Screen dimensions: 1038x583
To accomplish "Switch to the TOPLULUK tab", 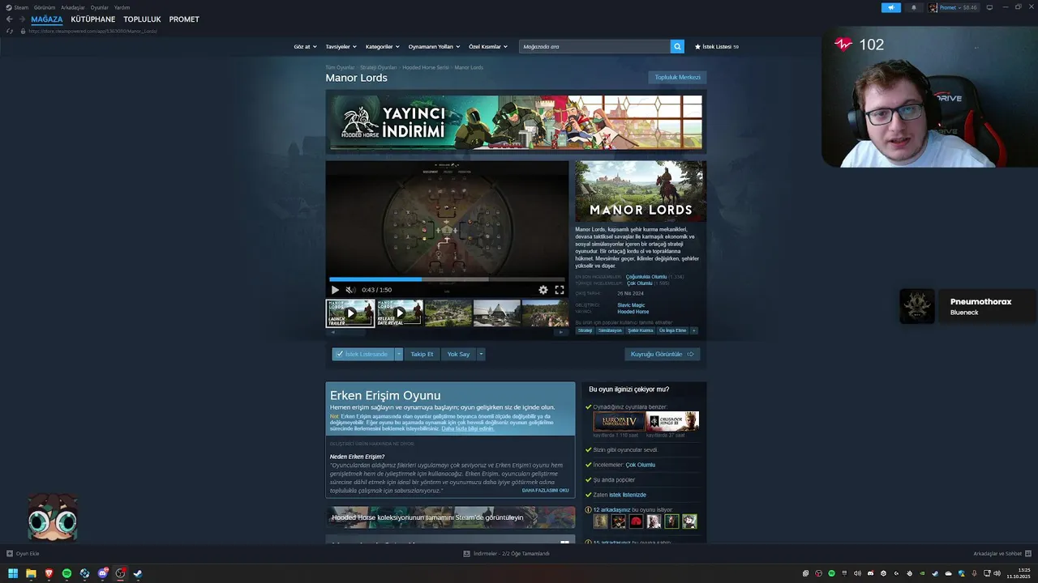I will click(x=142, y=19).
